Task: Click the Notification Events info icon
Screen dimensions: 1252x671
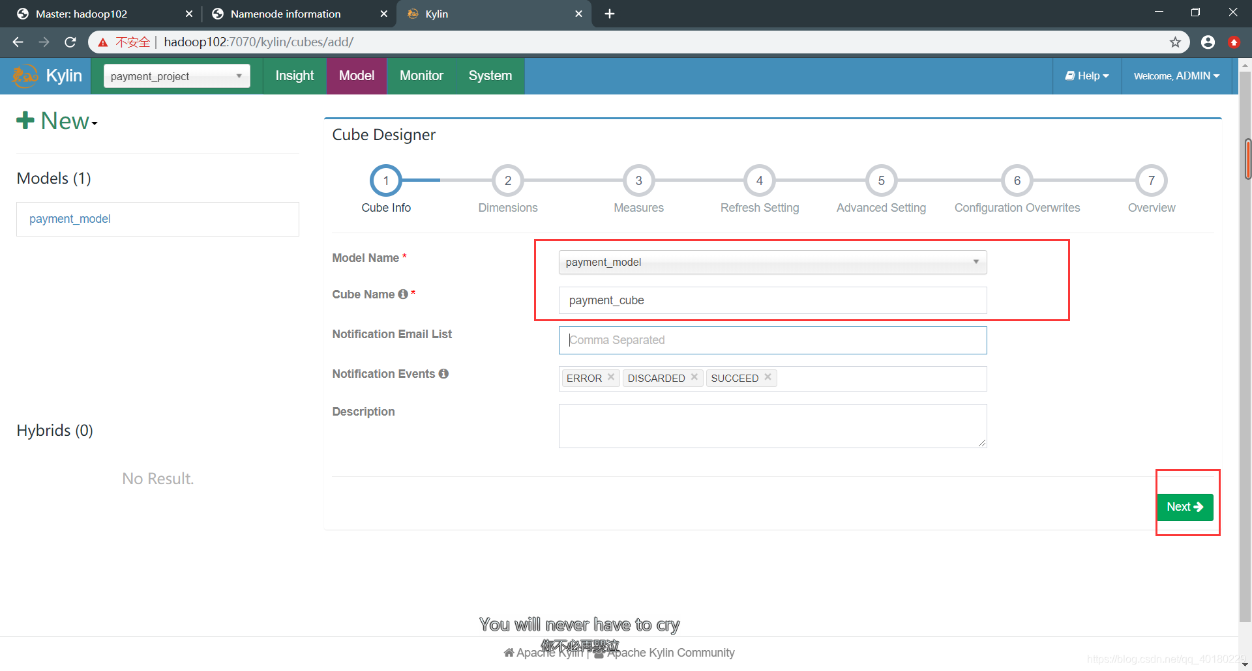Action: [443, 374]
